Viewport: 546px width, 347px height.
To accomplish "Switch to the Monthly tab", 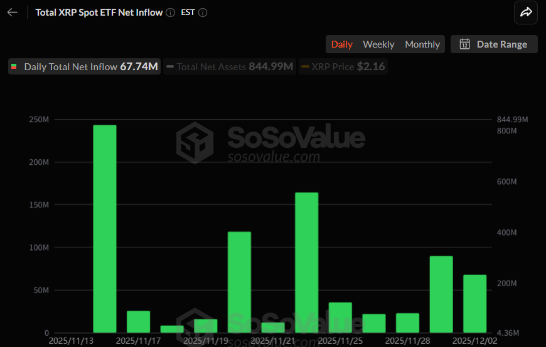I will 422,44.
